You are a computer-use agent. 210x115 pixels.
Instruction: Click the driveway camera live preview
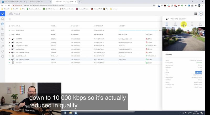click(183, 39)
